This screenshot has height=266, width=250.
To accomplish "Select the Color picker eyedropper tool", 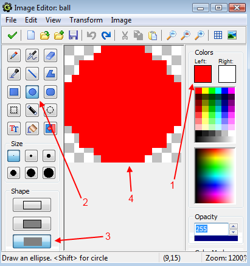I will [14, 74].
